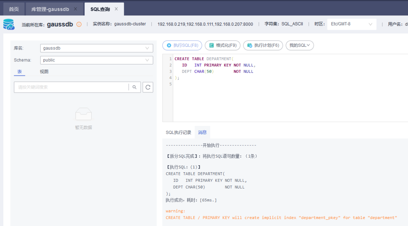The image size is (408, 226).
Task: Click the 拆分SQL完成 message line
Action: pyautogui.click(x=211, y=156)
